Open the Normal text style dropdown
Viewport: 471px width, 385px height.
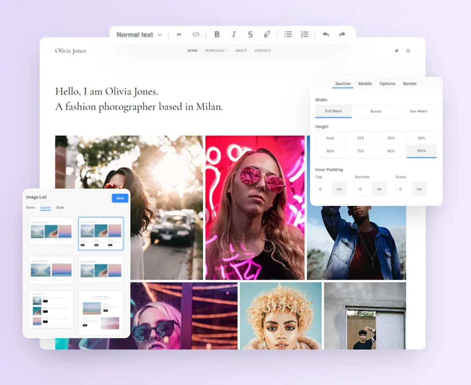point(139,34)
